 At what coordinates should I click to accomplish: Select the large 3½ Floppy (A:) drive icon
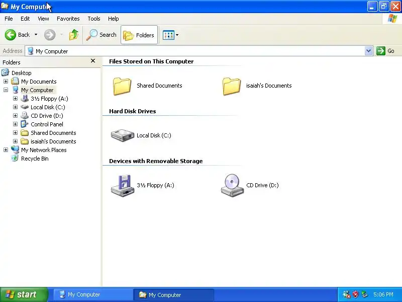[x=123, y=186]
